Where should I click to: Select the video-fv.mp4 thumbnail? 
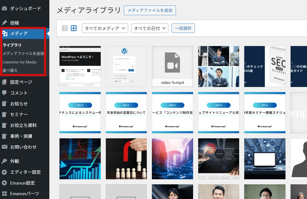coord(172,67)
